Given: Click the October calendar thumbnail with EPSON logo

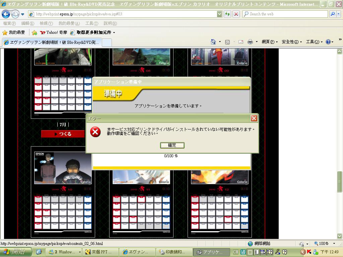Looking at the screenshot, I should pos(63,168).
